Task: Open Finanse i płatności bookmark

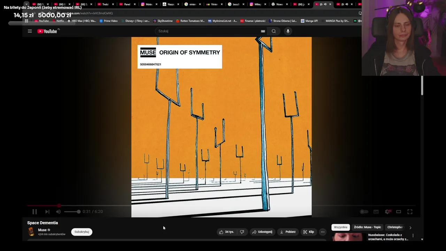Action: coord(253,21)
